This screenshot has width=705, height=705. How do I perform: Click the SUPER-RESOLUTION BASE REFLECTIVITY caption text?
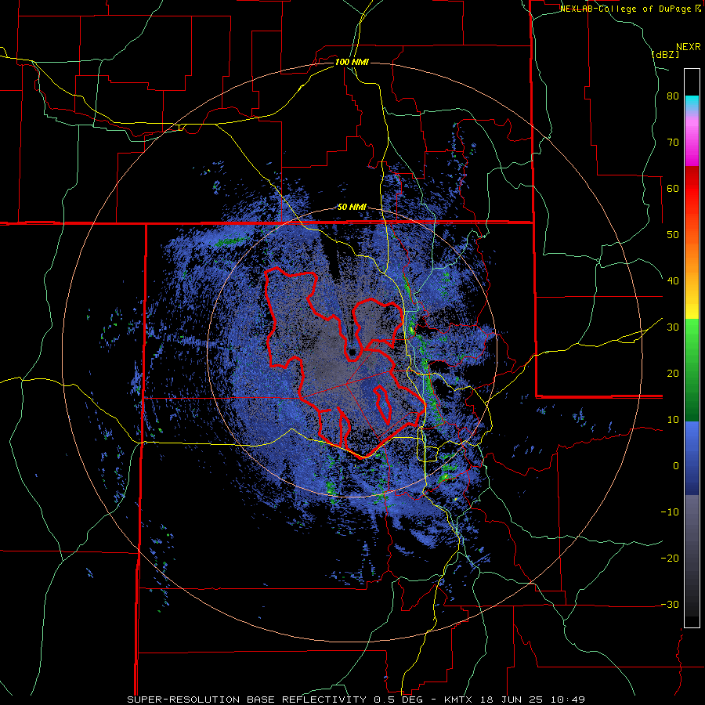click(x=246, y=700)
